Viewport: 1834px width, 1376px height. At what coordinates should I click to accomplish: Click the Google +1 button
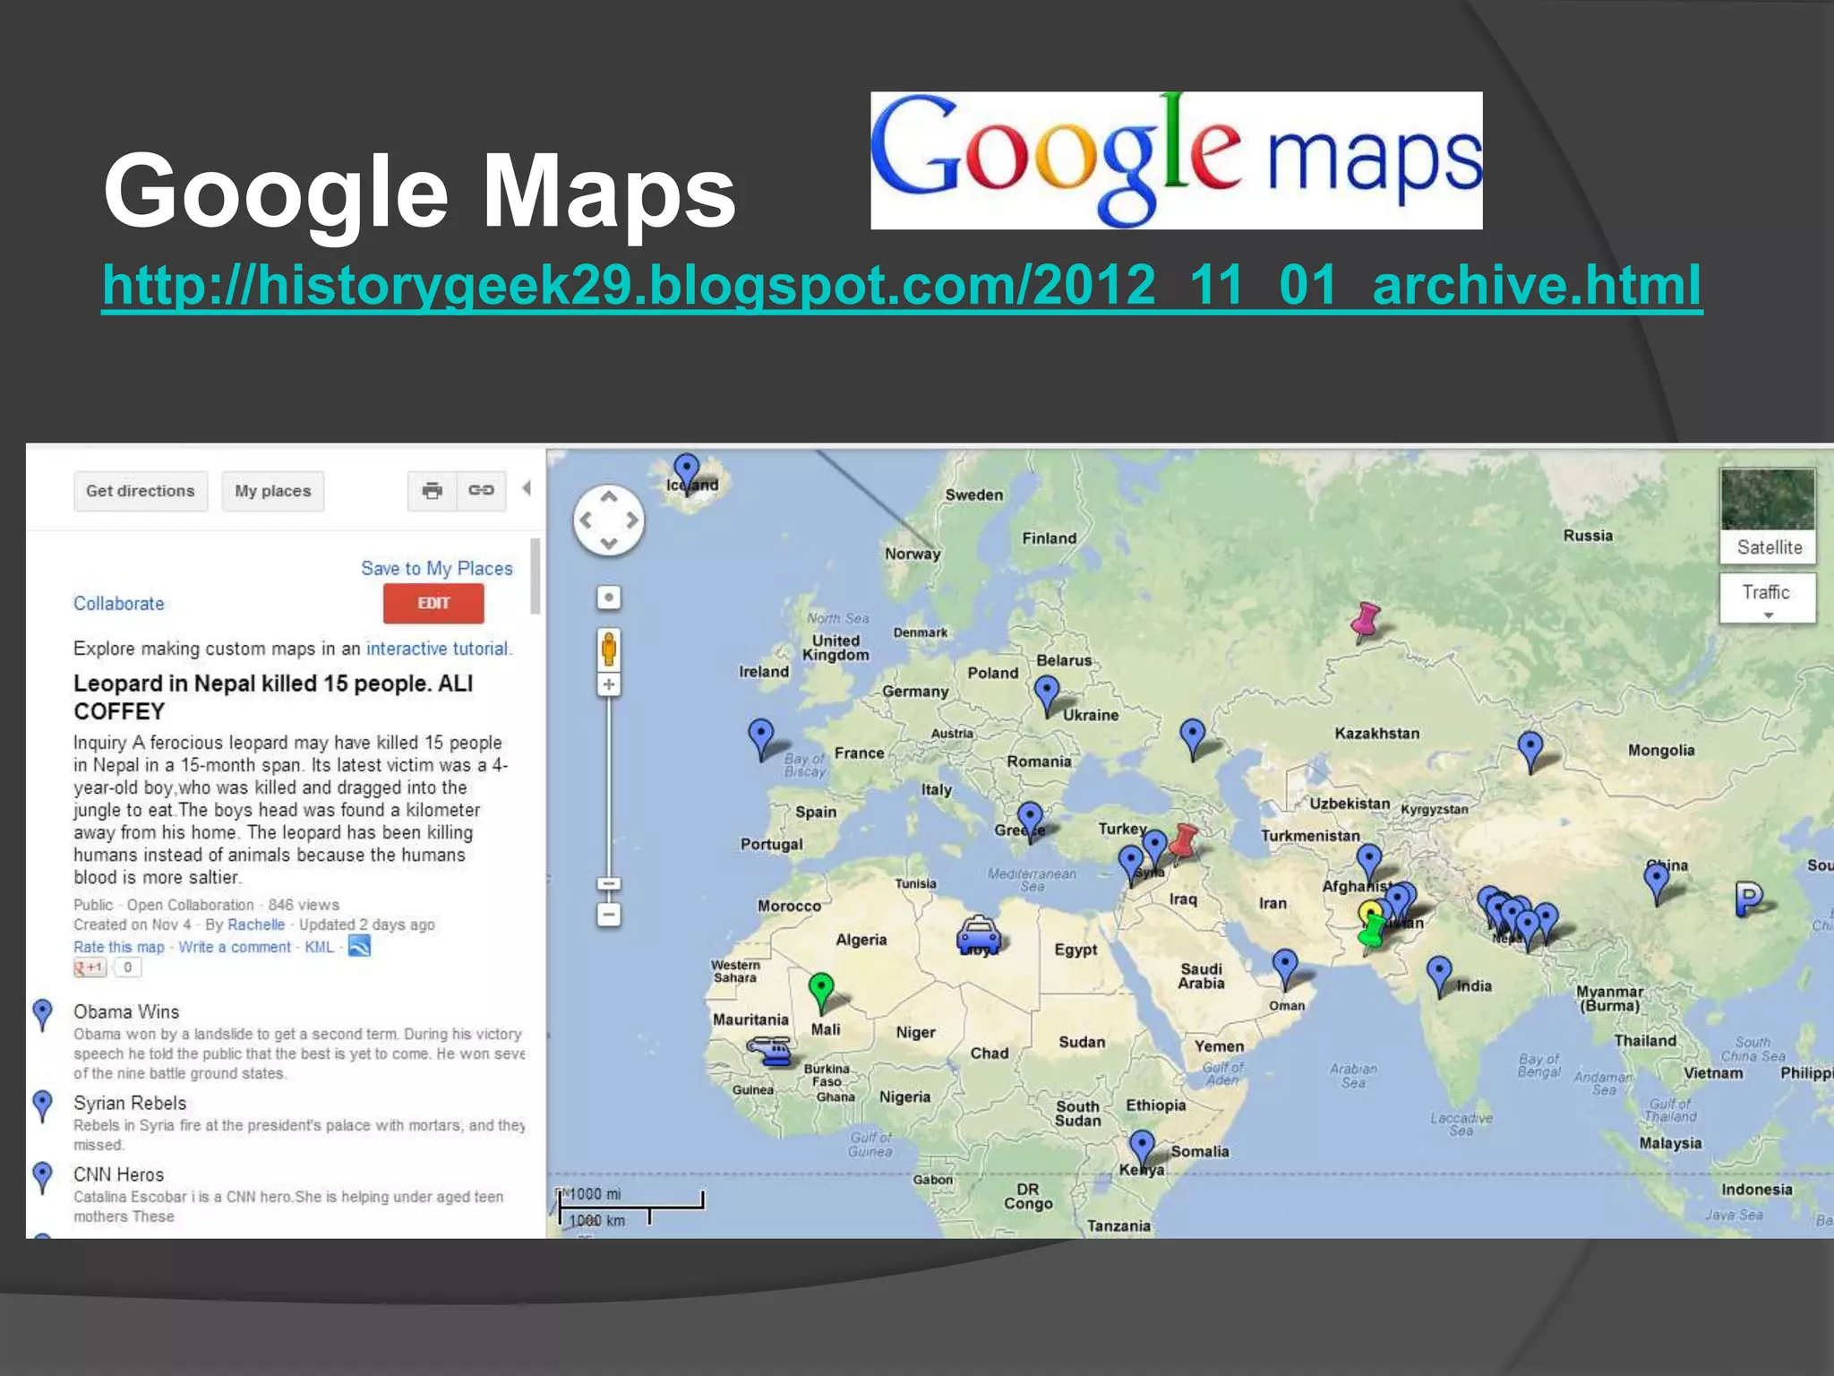[90, 967]
